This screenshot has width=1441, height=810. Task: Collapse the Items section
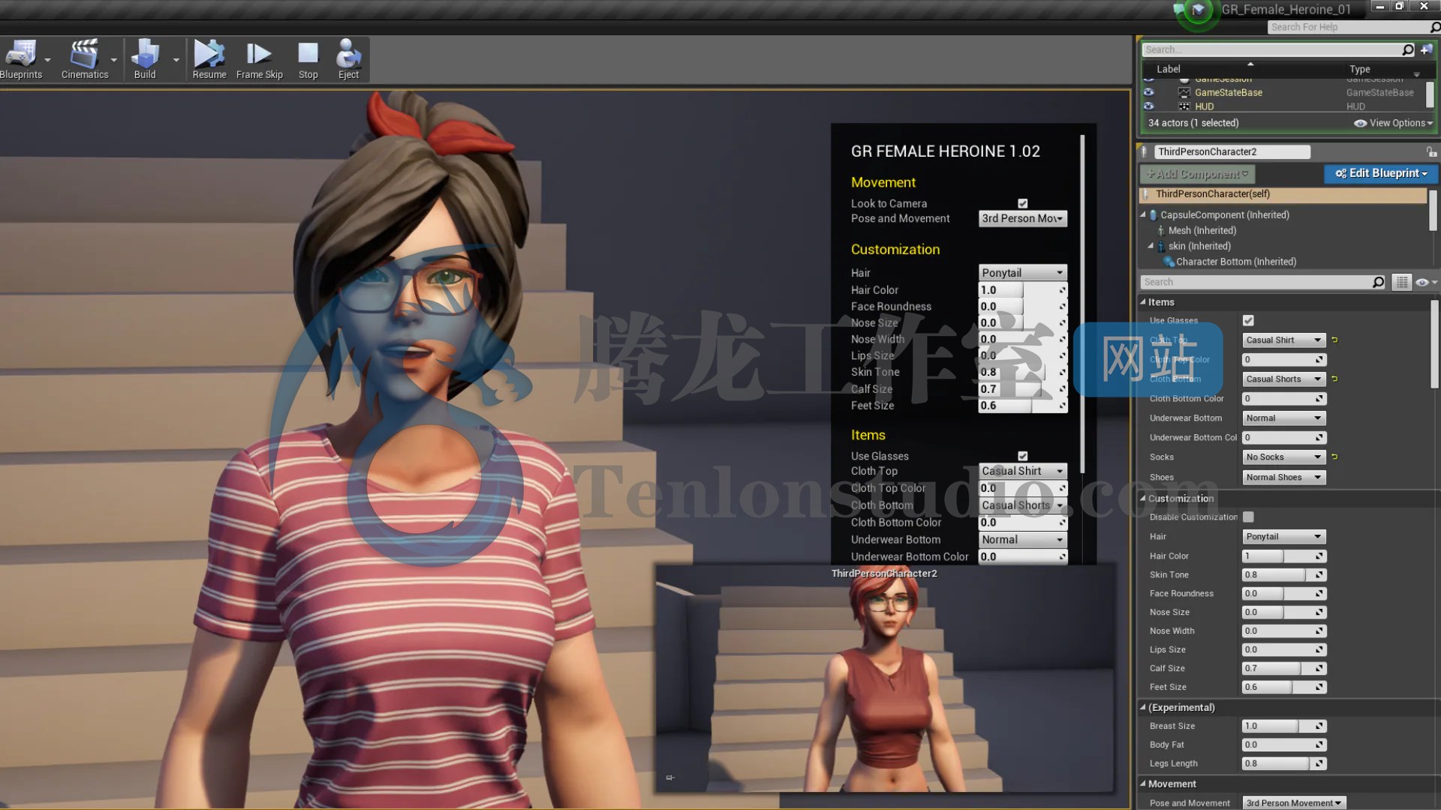[x=1143, y=302]
